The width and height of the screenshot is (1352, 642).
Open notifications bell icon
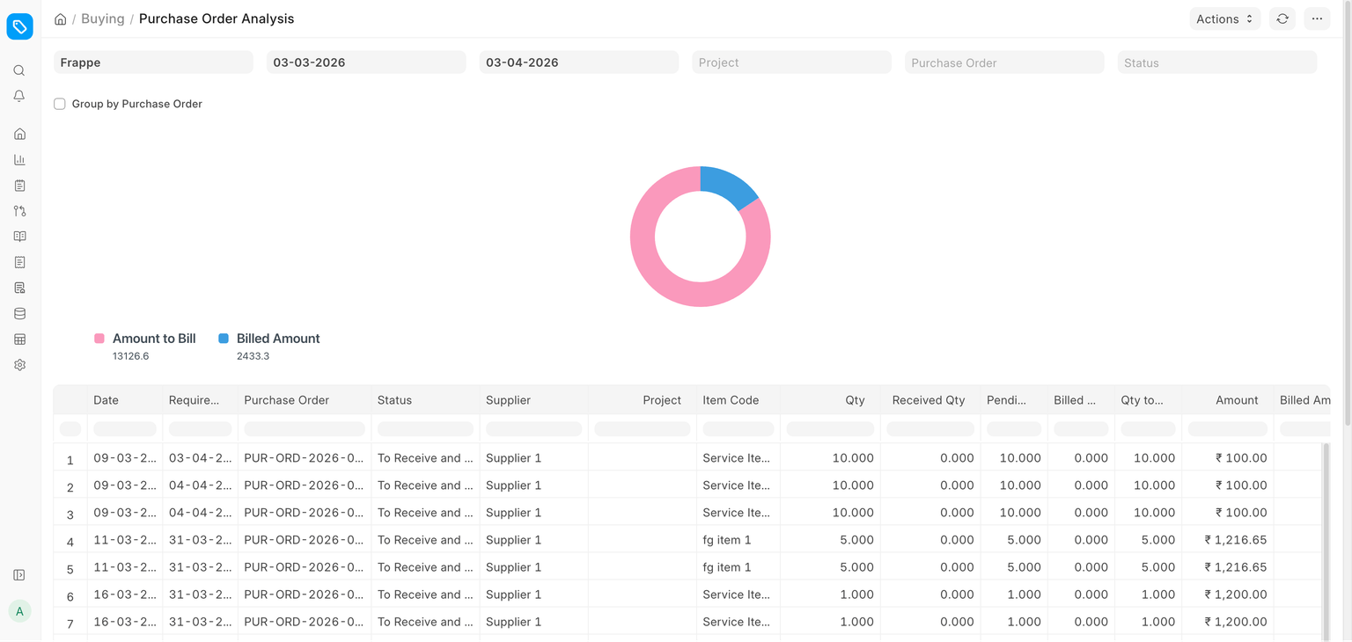tap(19, 96)
